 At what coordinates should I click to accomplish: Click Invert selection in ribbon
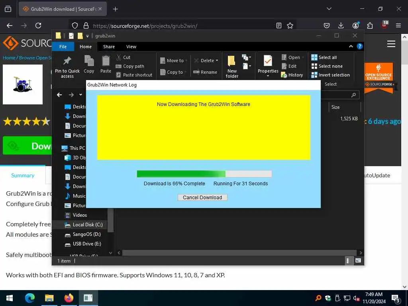[330, 75]
